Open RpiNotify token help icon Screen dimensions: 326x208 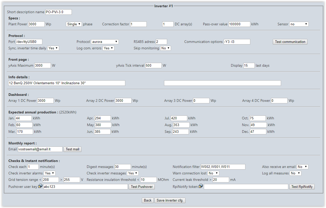[201, 186]
